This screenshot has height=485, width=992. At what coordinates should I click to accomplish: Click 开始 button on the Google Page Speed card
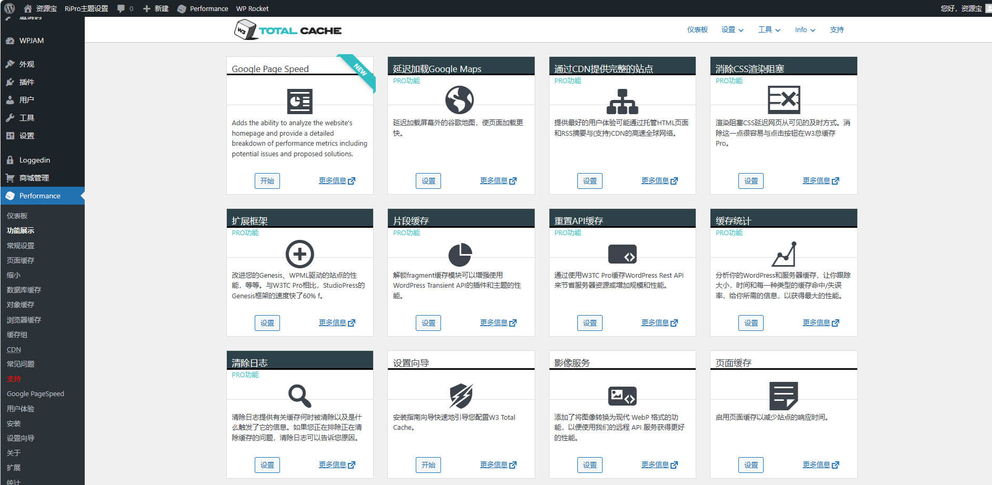pos(267,181)
